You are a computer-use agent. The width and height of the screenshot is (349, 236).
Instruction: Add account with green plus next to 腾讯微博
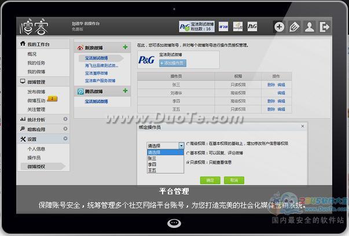pyautogui.click(x=126, y=91)
